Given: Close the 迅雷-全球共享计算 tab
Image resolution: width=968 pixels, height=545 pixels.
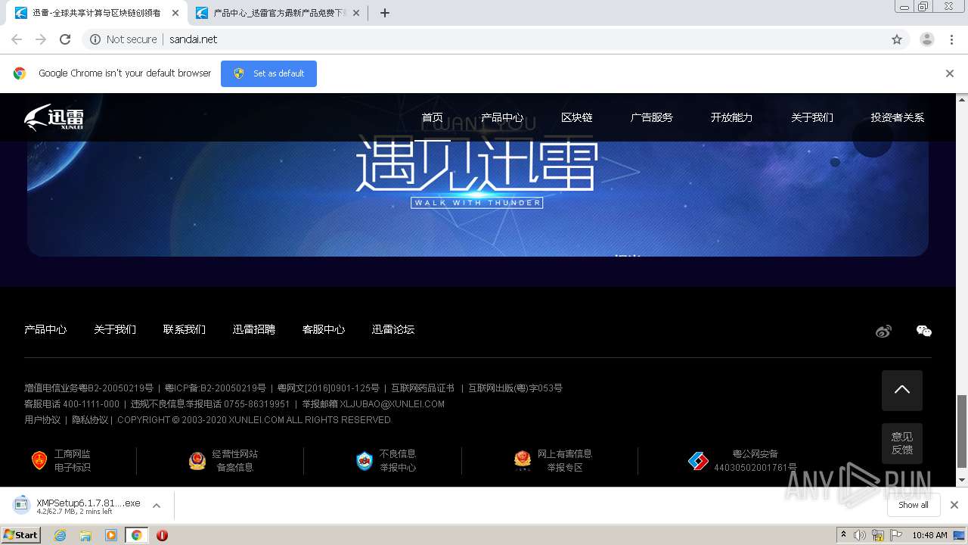Looking at the screenshot, I should point(175,13).
